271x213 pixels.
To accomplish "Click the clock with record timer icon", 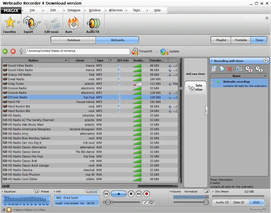I will pos(249,69).
